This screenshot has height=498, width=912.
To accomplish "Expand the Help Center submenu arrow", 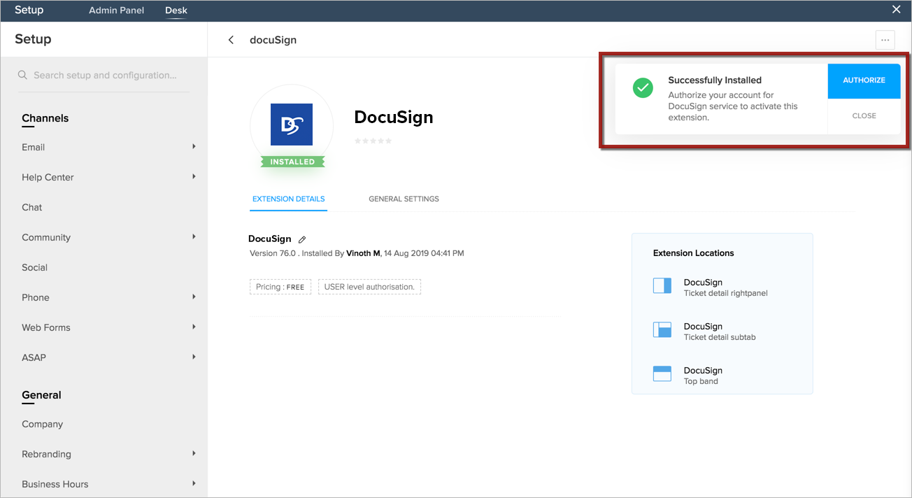I will pyautogui.click(x=194, y=177).
